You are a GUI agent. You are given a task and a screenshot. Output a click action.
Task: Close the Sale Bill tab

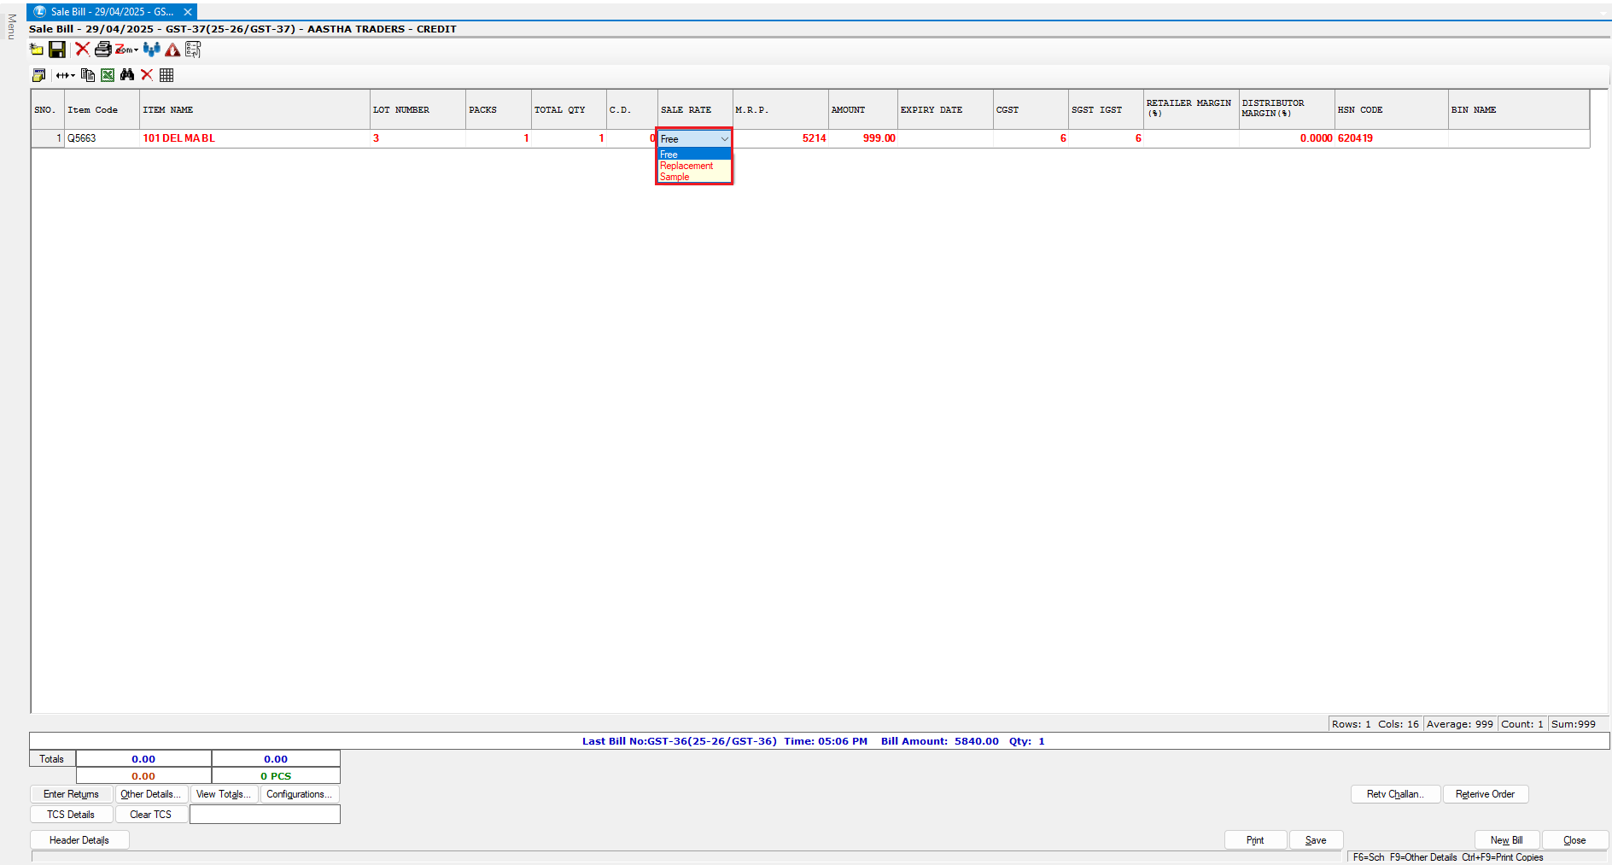188,12
